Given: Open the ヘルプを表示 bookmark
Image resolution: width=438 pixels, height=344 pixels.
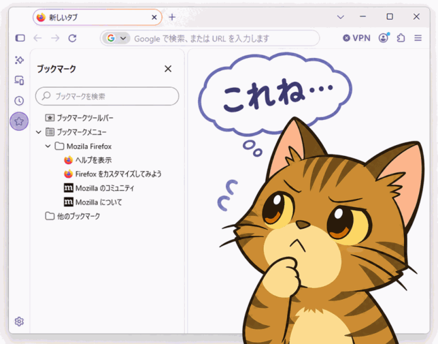Looking at the screenshot, I should [88, 160].
